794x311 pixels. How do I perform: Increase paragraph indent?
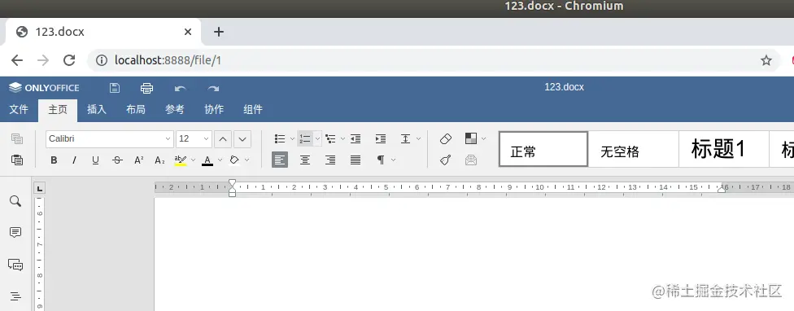(380, 138)
